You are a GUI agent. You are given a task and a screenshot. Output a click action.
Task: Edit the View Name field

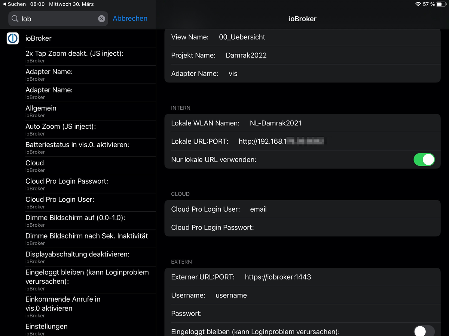pyautogui.click(x=262, y=37)
